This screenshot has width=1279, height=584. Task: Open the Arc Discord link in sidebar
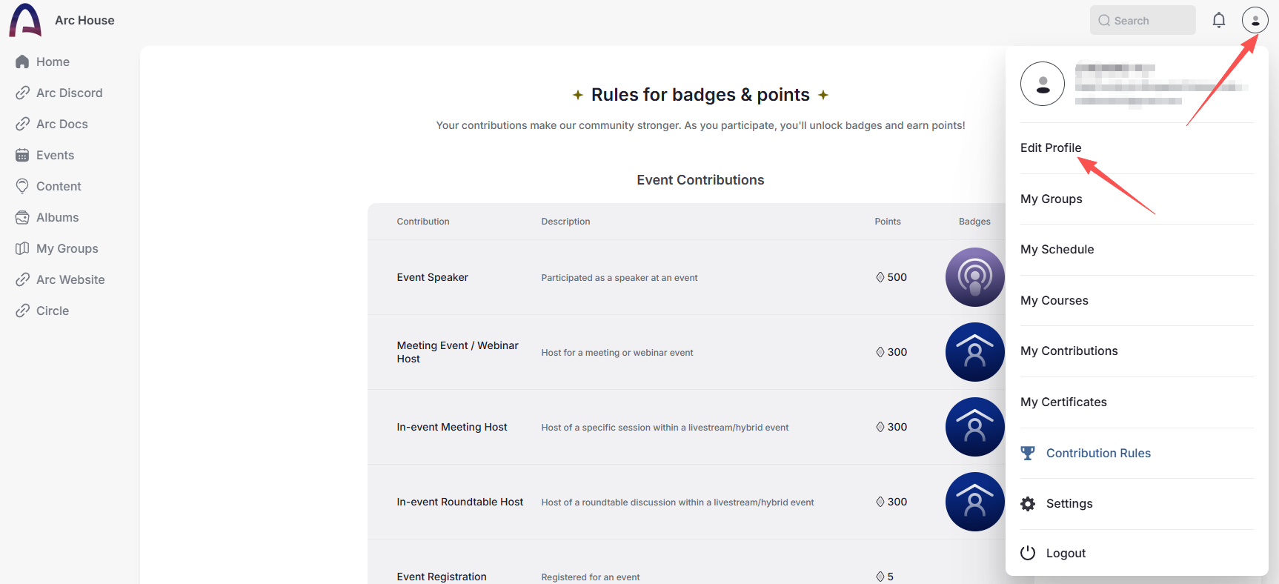pyautogui.click(x=69, y=93)
